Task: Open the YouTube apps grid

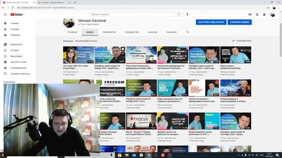Action: tap(257, 14)
